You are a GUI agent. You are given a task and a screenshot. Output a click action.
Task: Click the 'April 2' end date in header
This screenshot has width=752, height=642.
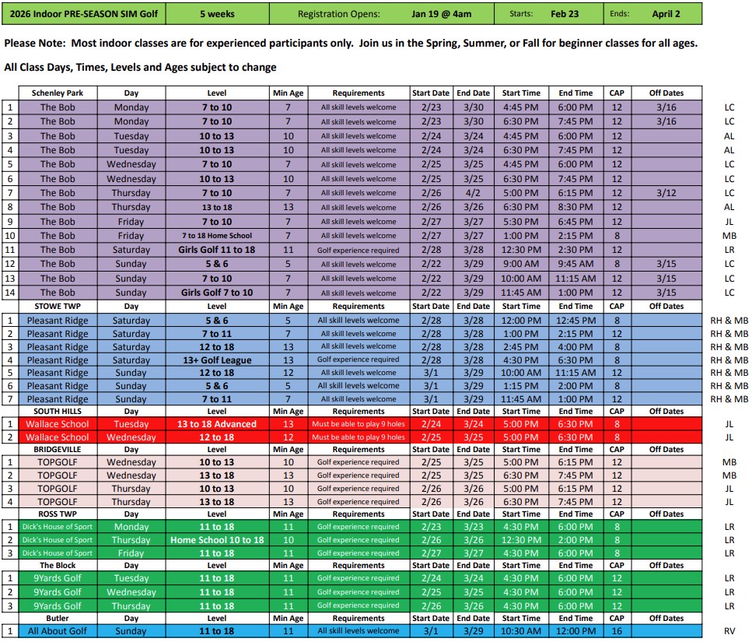click(666, 14)
